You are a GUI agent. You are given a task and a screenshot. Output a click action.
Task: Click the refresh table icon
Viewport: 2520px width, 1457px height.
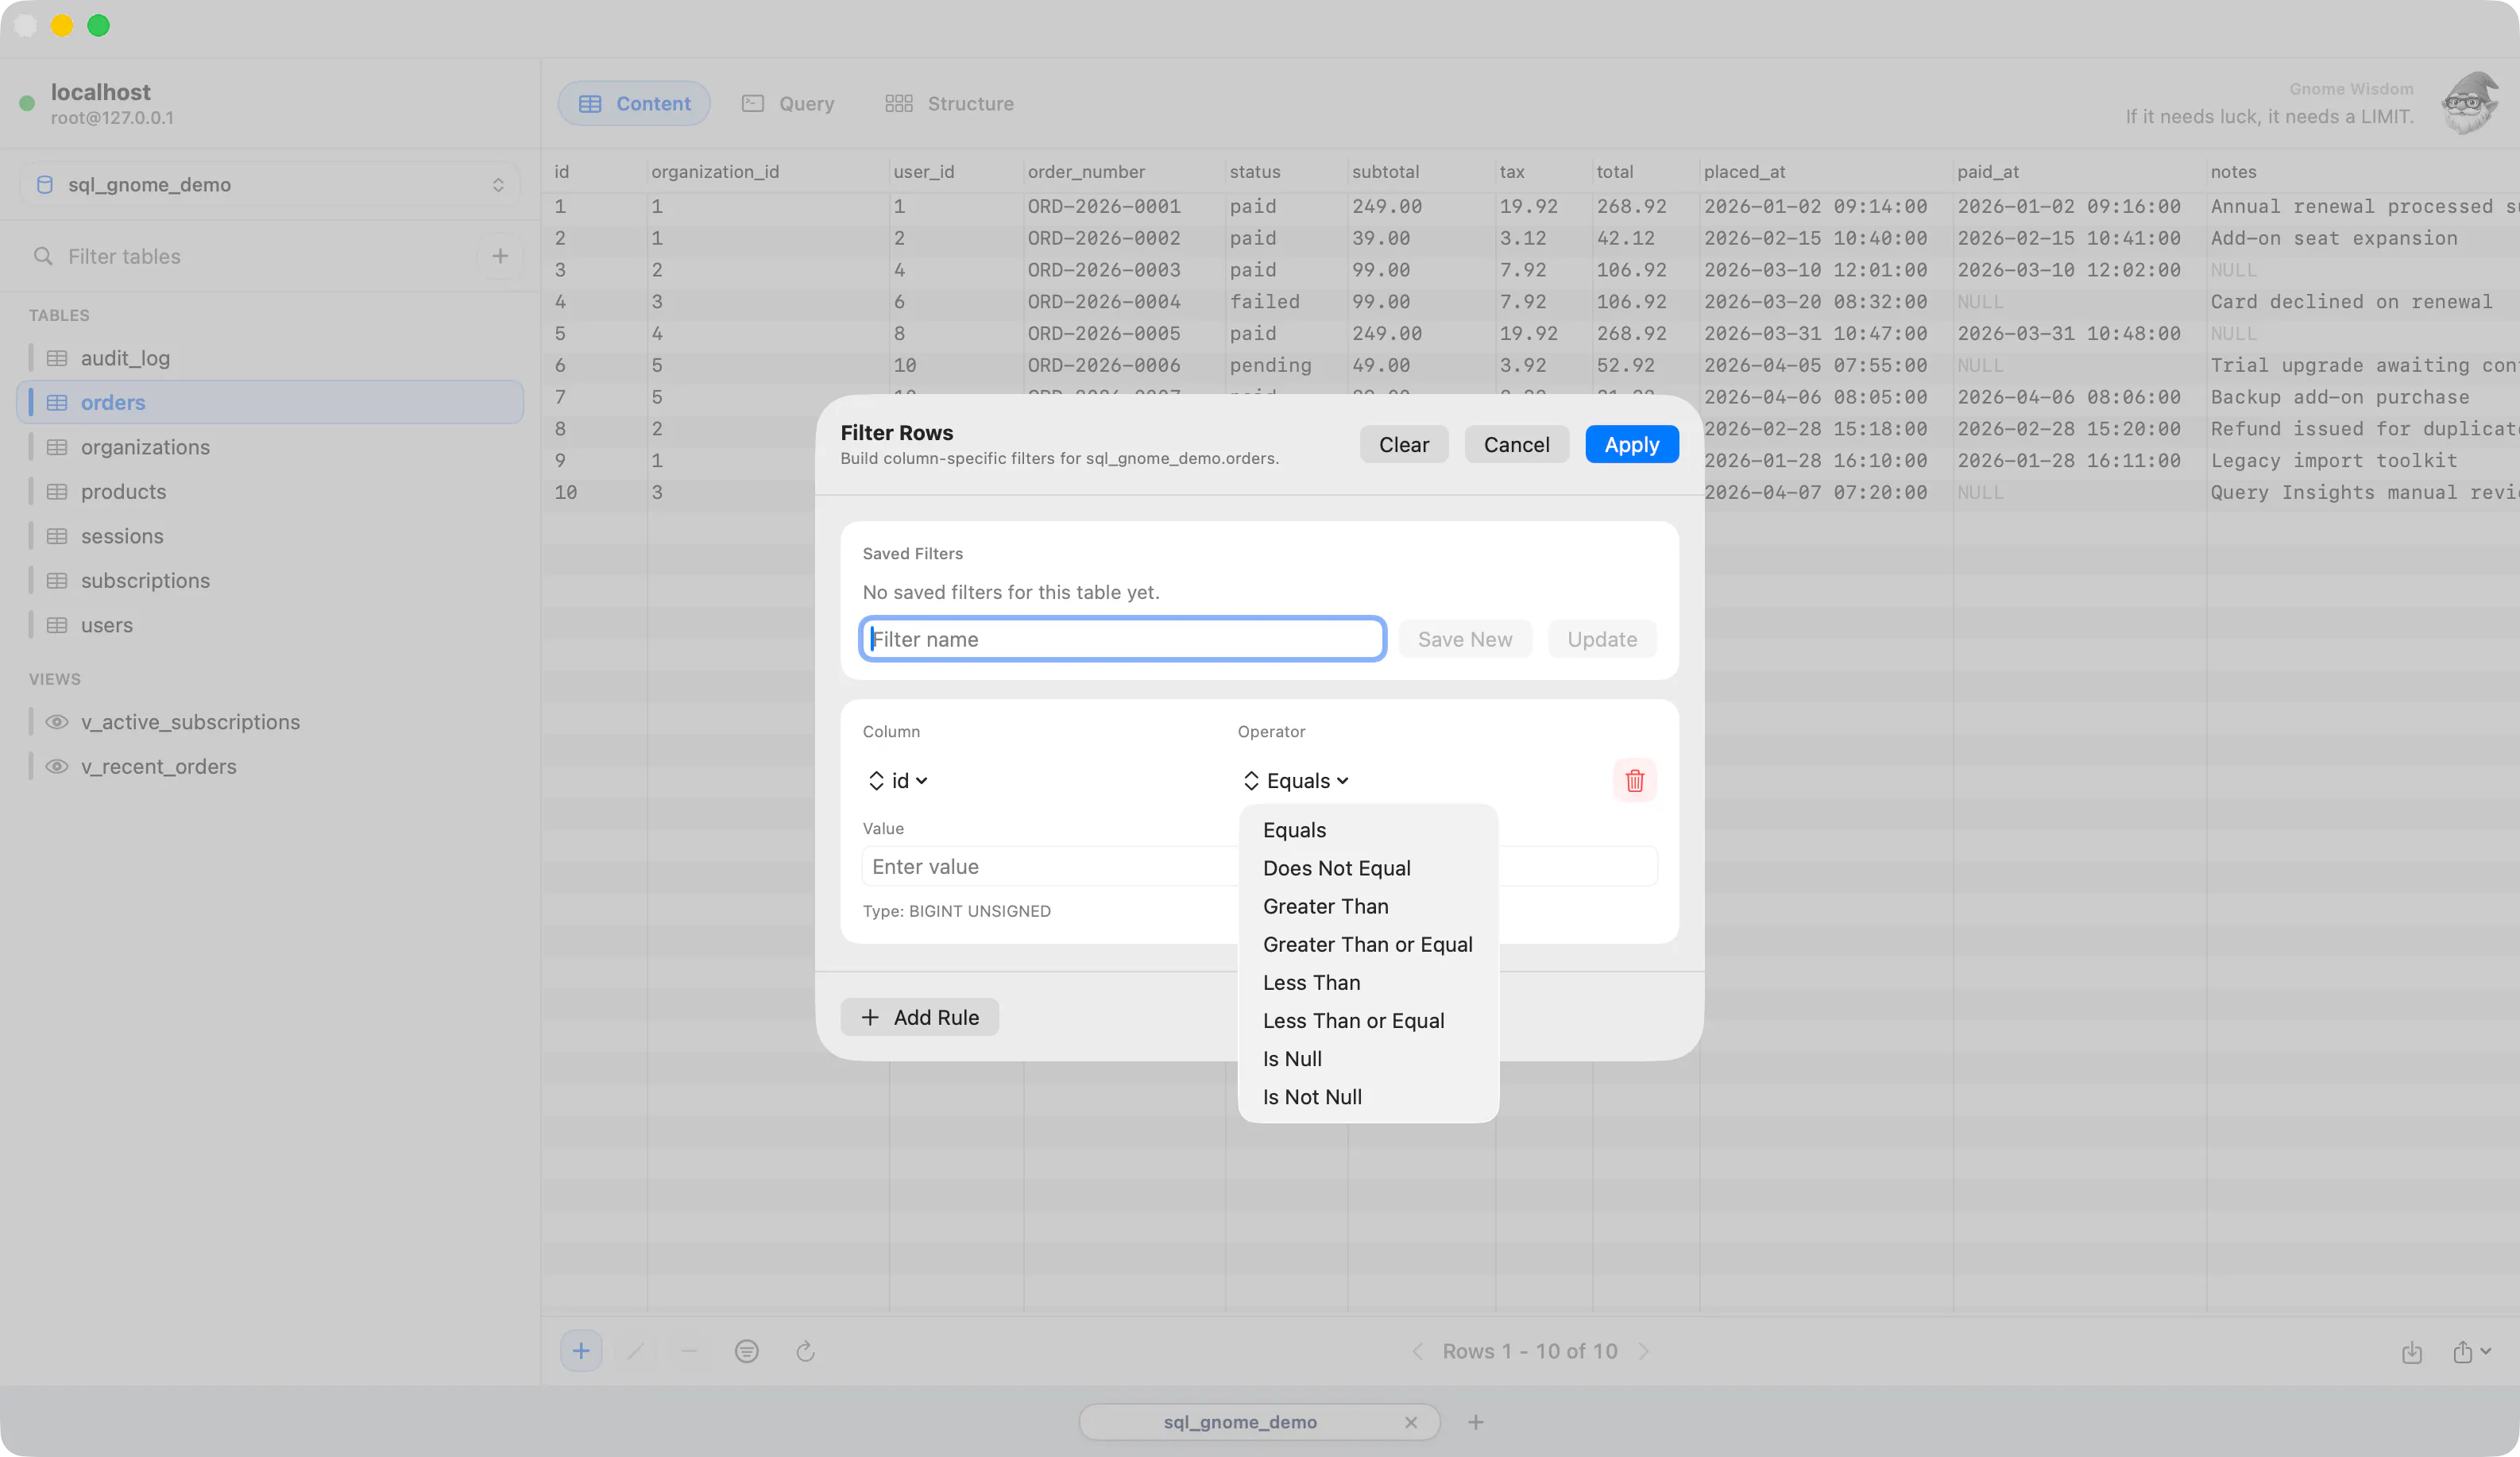[x=805, y=1351]
